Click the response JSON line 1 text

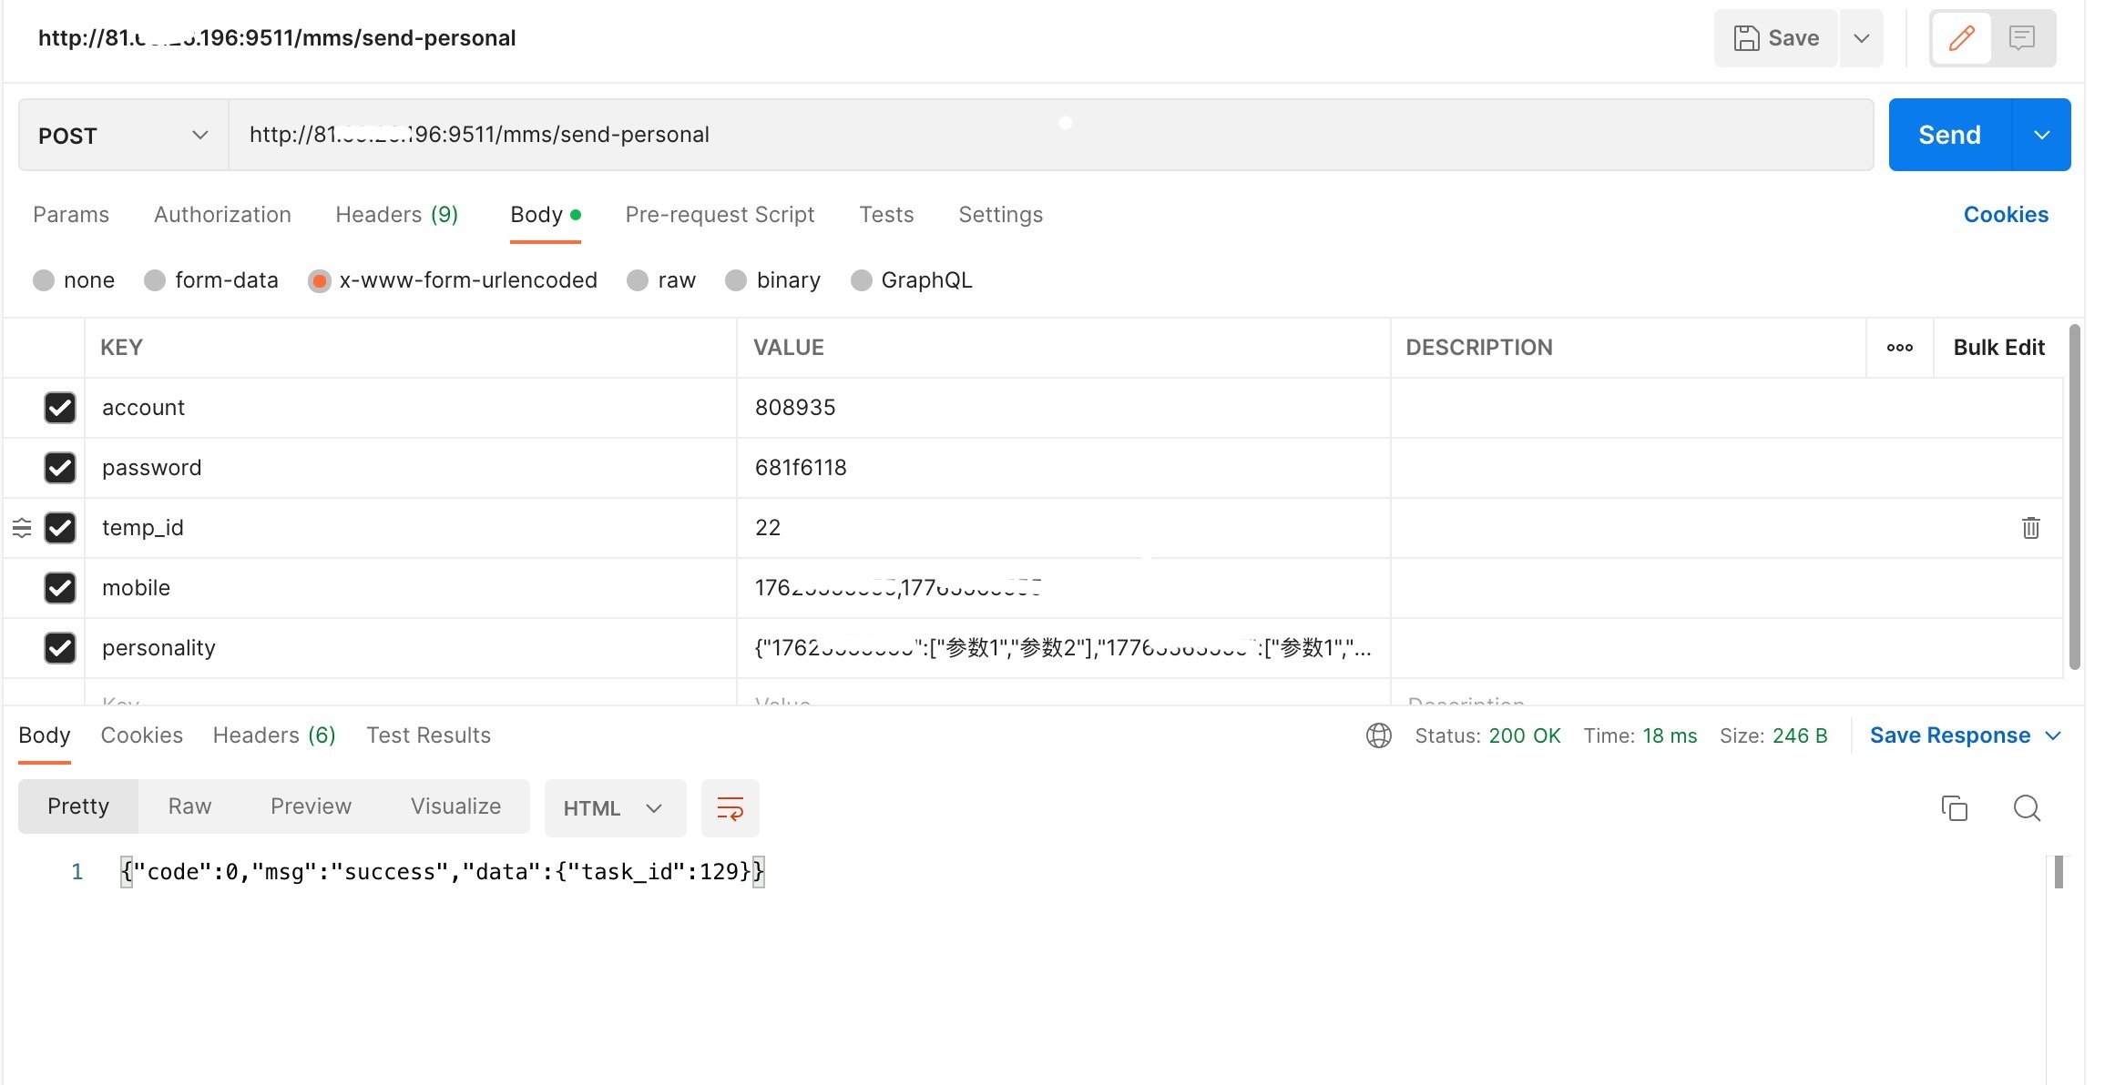443,872
